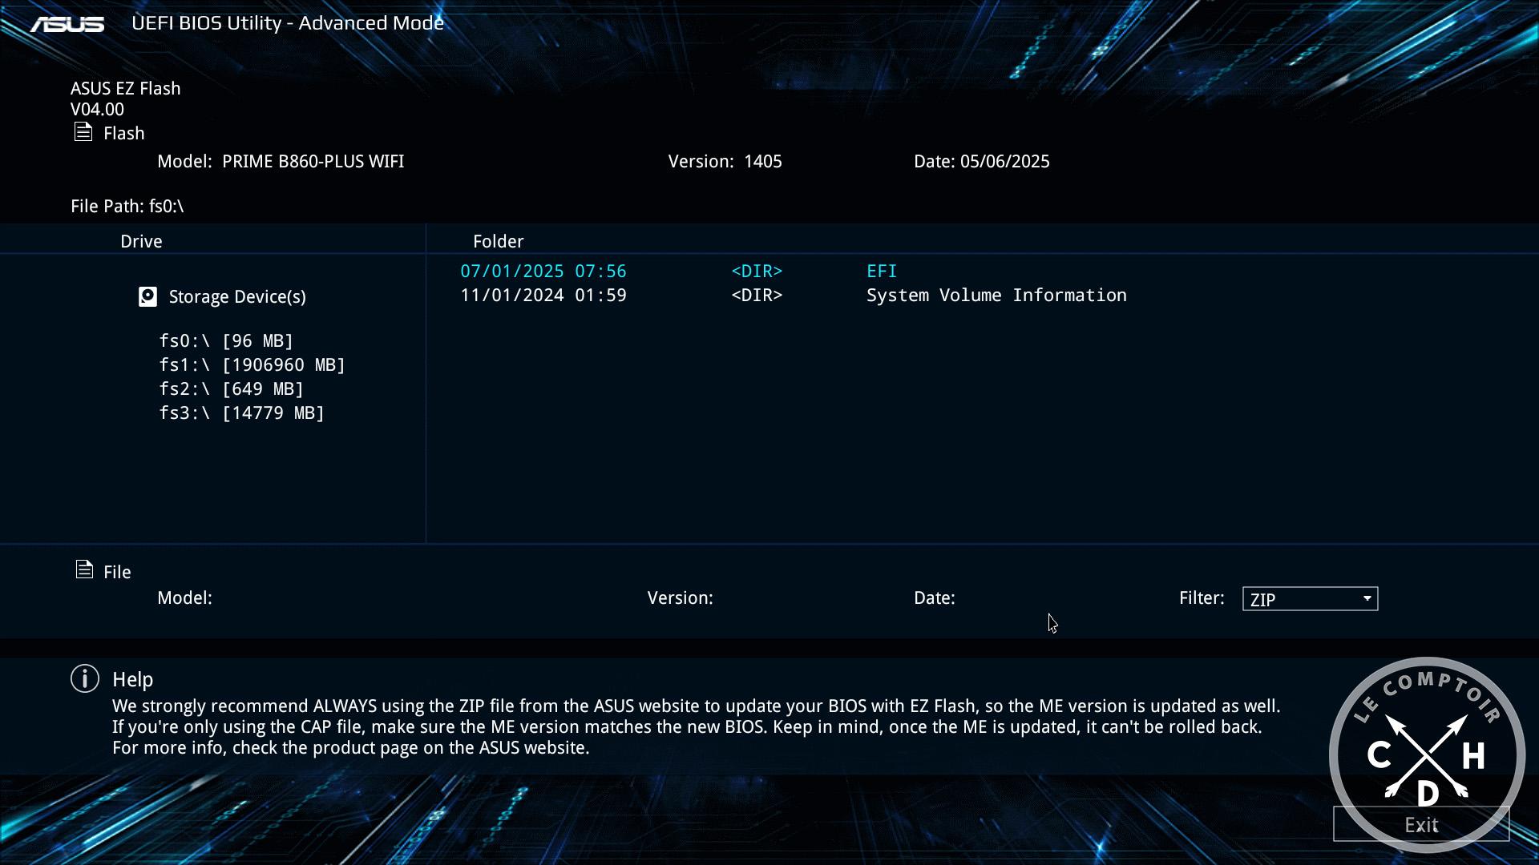Click the Help info circle icon
The width and height of the screenshot is (1539, 865).
point(85,679)
